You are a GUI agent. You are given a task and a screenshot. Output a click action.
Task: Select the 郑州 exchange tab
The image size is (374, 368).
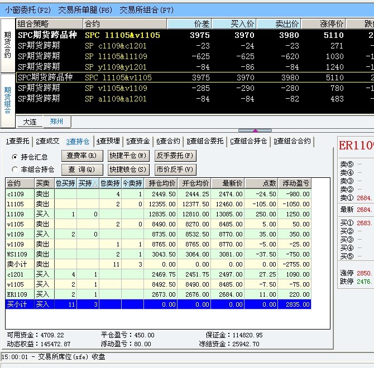(x=56, y=122)
